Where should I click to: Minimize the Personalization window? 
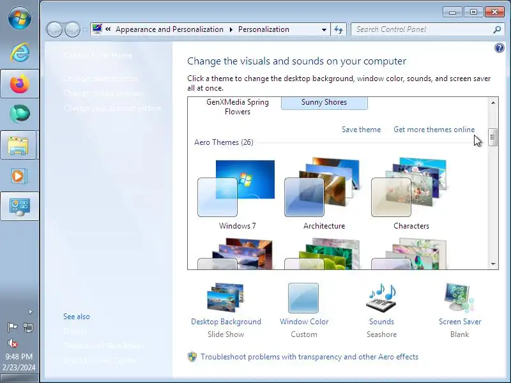pyautogui.click(x=452, y=12)
